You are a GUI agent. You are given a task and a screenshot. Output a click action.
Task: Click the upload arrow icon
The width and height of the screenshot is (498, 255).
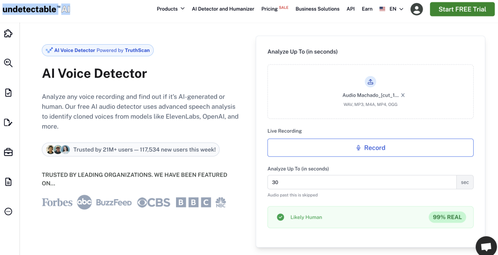[371, 82]
